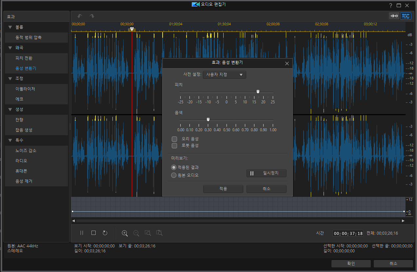Pause playback in the bottom transport bar
The image size is (417, 272).
click(x=82, y=233)
